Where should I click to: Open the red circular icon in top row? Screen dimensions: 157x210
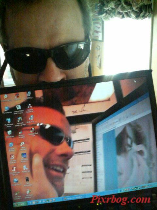point(17,95)
